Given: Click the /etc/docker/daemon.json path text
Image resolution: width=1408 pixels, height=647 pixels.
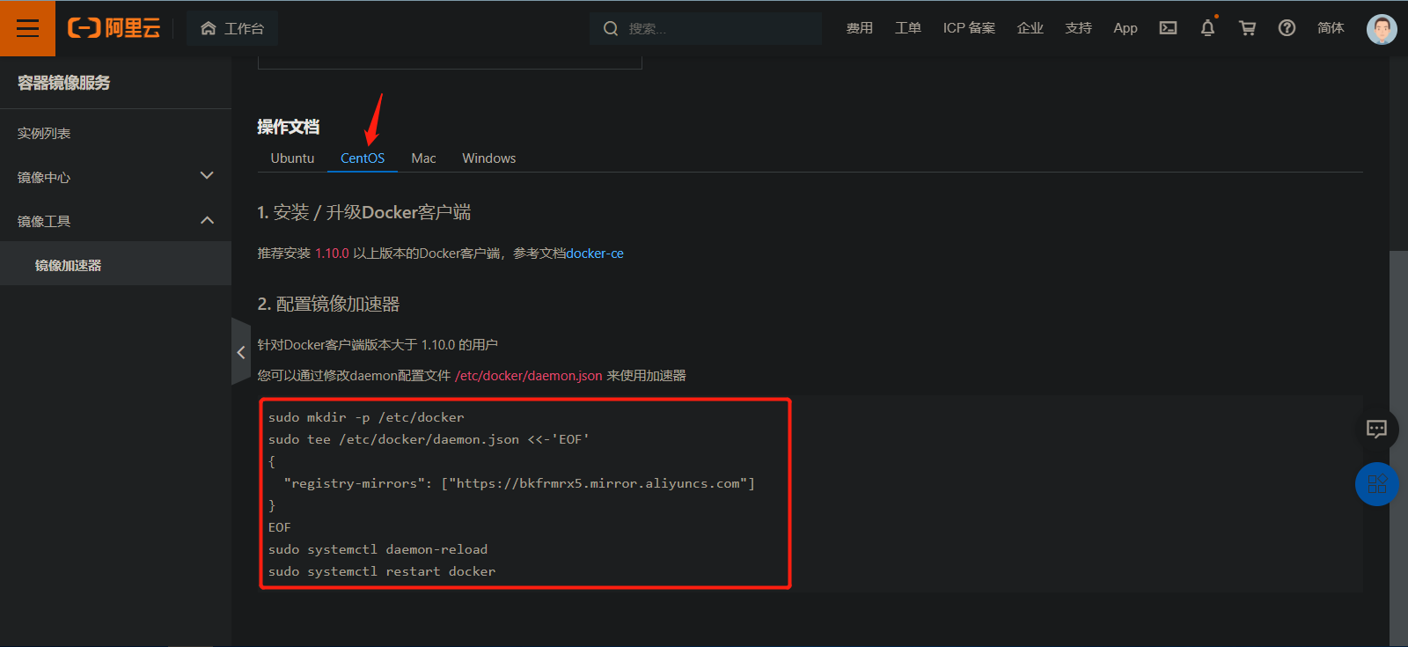Looking at the screenshot, I should coord(529,376).
